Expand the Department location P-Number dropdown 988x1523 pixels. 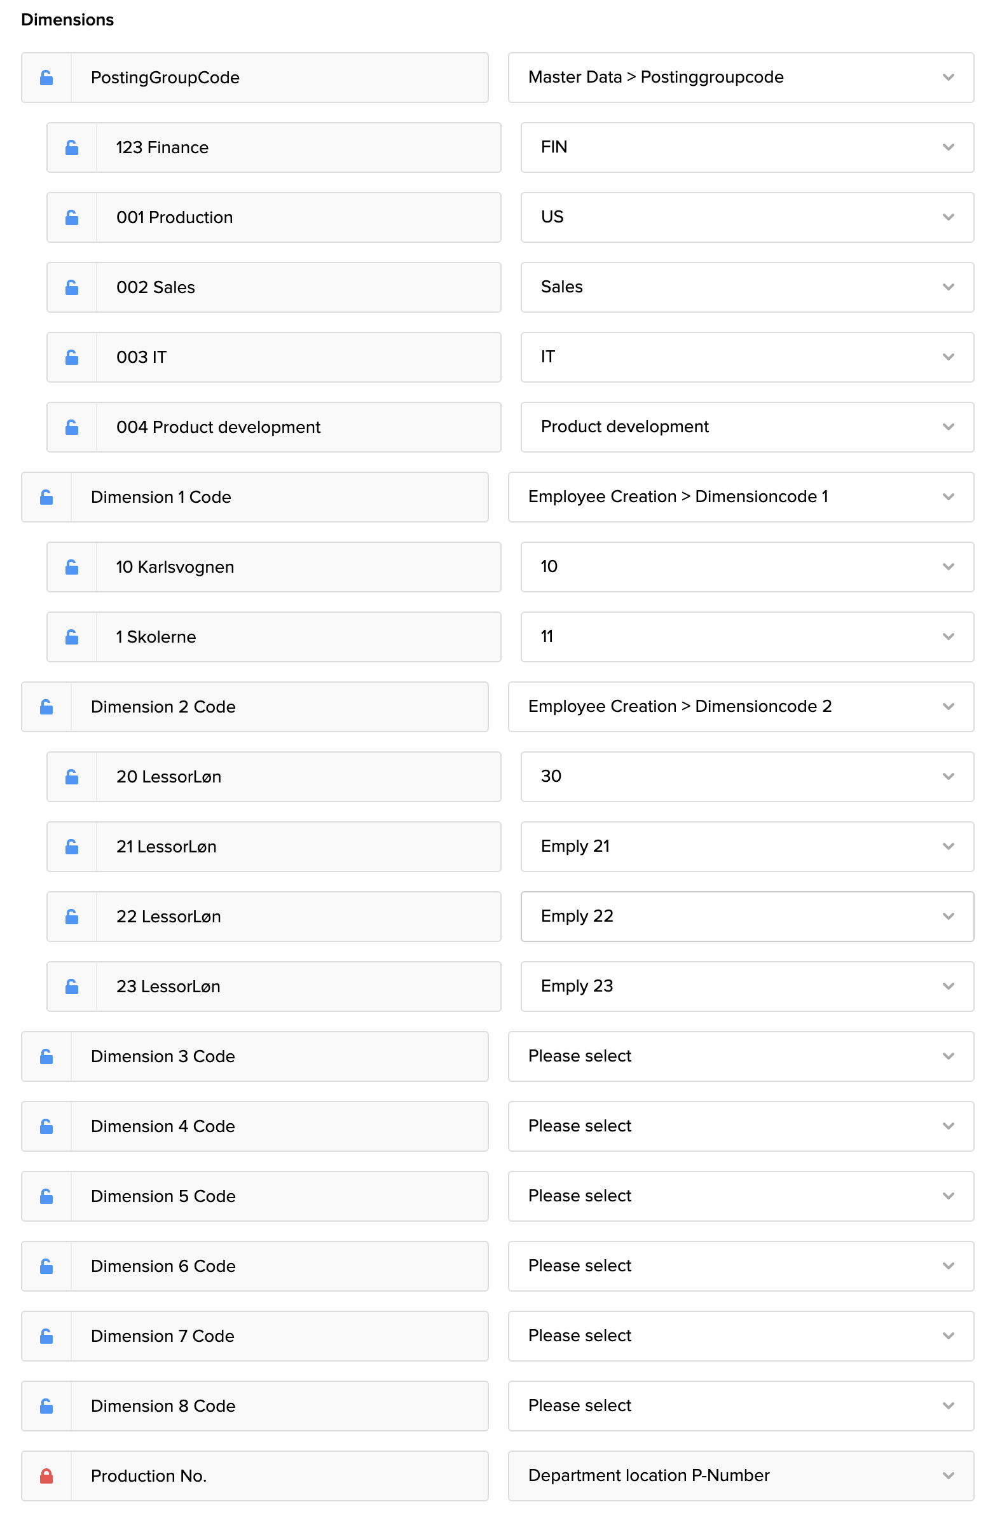pos(740,1477)
